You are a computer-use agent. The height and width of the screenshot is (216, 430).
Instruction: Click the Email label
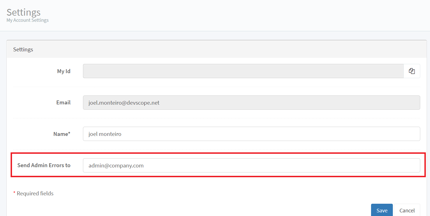pyautogui.click(x=63, y=102)
